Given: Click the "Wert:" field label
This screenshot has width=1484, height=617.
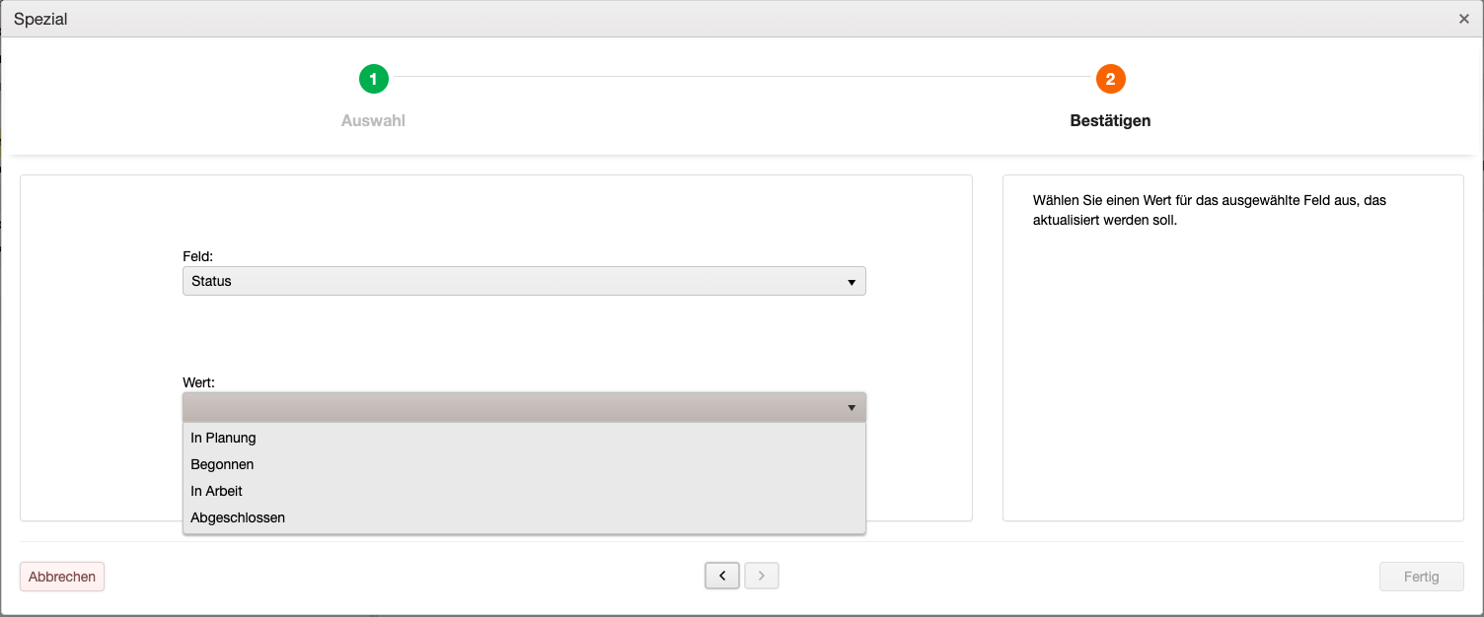Looking at the screenshot, I should (198, 381).
